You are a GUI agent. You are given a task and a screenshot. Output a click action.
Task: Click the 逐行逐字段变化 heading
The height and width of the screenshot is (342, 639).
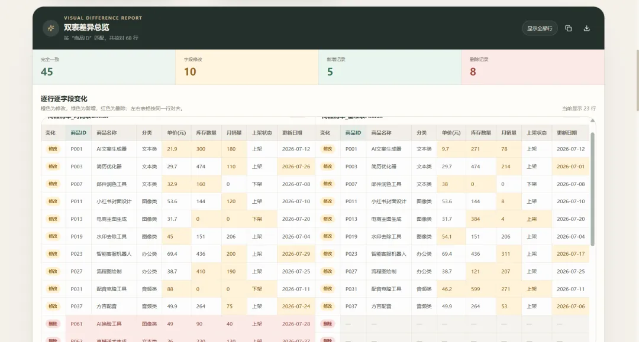[64, 99]
